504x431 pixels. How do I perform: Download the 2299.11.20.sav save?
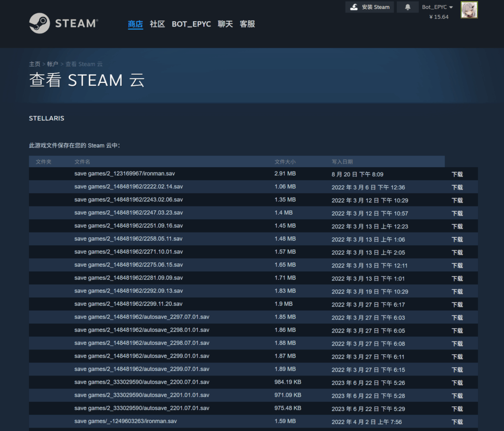[x=457, y=305]
